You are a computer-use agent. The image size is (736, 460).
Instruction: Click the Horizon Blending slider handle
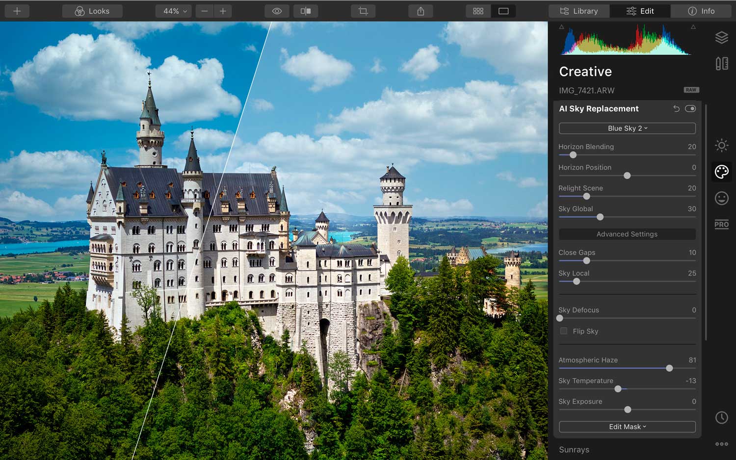pyautogui.click(x=573, y=155)
